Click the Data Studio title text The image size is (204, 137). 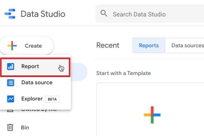43,14
